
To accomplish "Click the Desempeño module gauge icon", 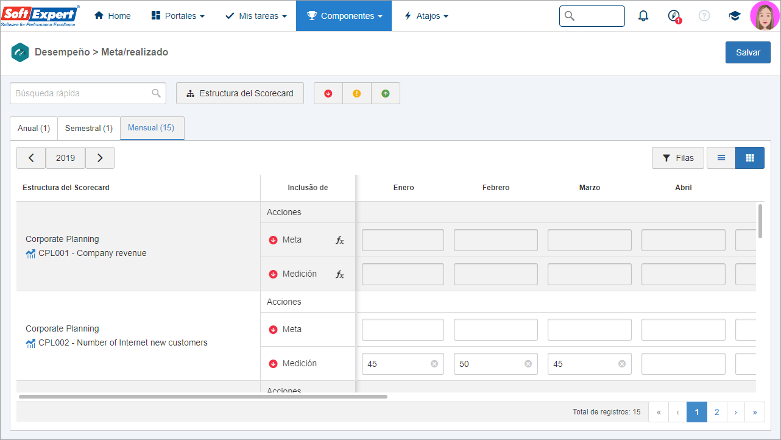I will pyautogui.click(x=20, y=52).
